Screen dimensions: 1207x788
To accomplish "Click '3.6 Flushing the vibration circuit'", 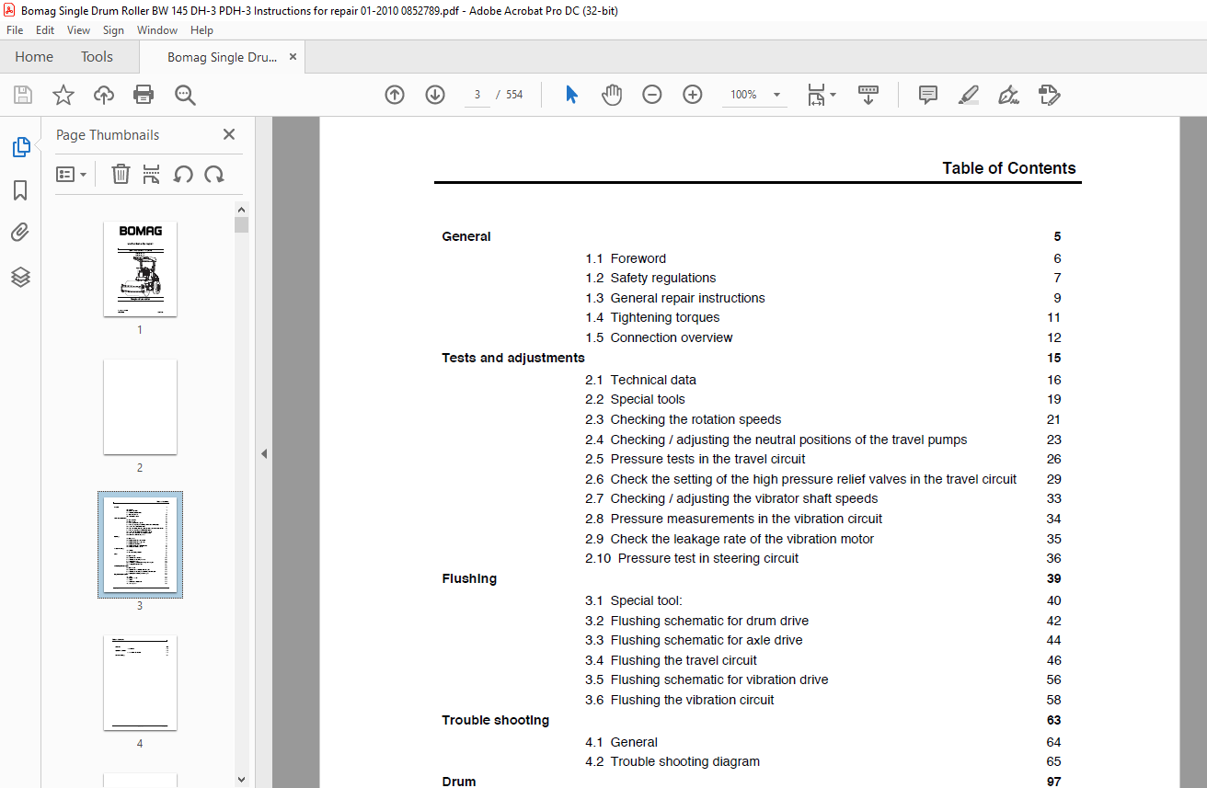I will (x=680, y=700).
